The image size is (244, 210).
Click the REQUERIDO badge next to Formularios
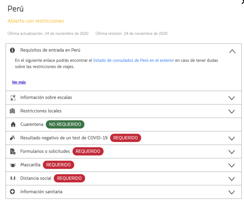(88, 151)
